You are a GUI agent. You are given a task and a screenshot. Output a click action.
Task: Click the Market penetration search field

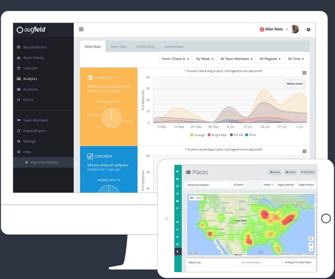[209, 185]
